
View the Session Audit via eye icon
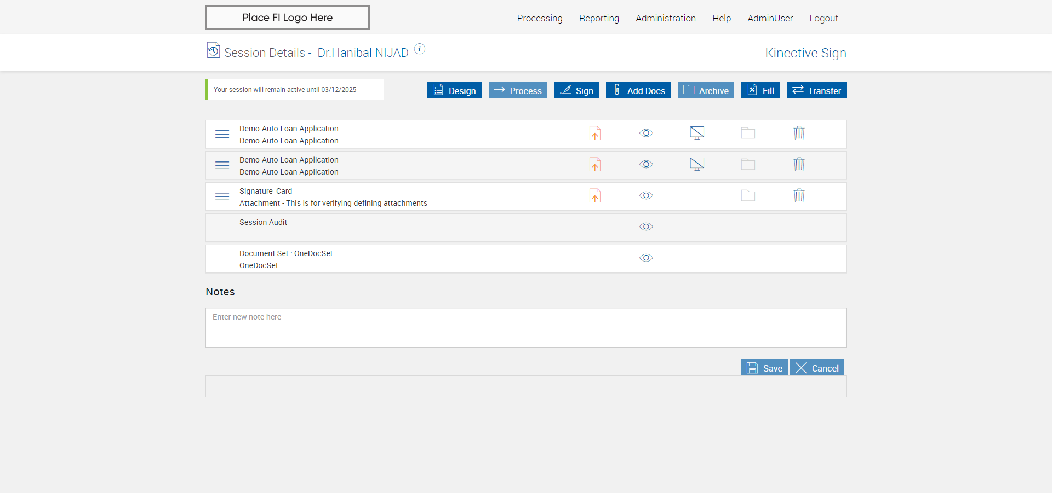pos(646,227)
